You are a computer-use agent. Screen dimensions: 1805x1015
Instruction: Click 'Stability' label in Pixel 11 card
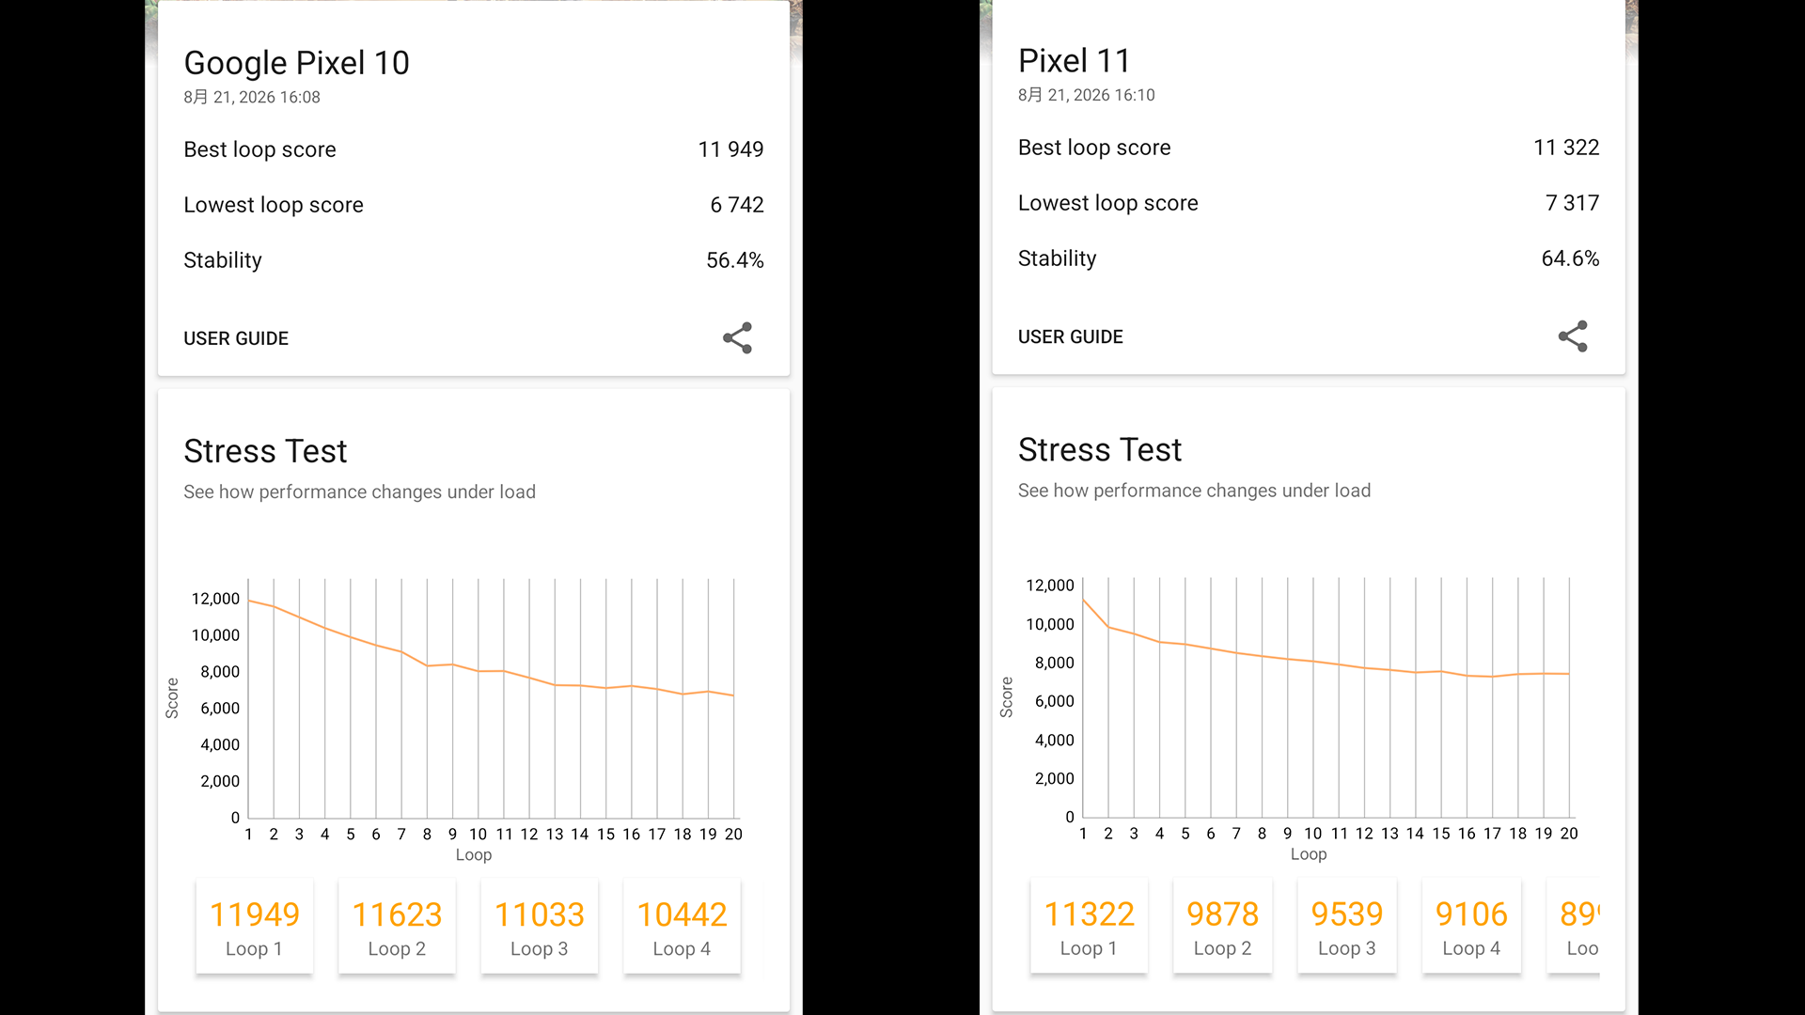(1058, 258)
